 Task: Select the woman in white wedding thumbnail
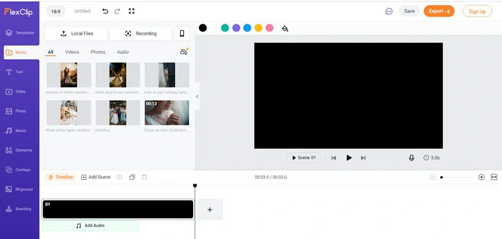click(69, 75)
